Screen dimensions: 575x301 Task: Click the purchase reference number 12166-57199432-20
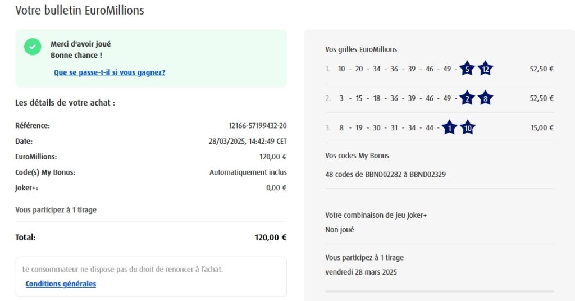pyautogui.click(x=257, y=126)
